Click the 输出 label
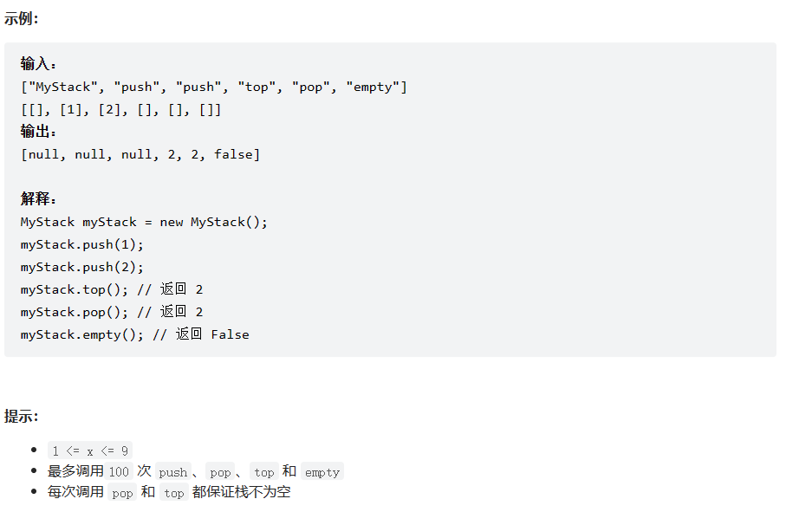The width and height of the screenshot is (786, 512). pos(38,132)
